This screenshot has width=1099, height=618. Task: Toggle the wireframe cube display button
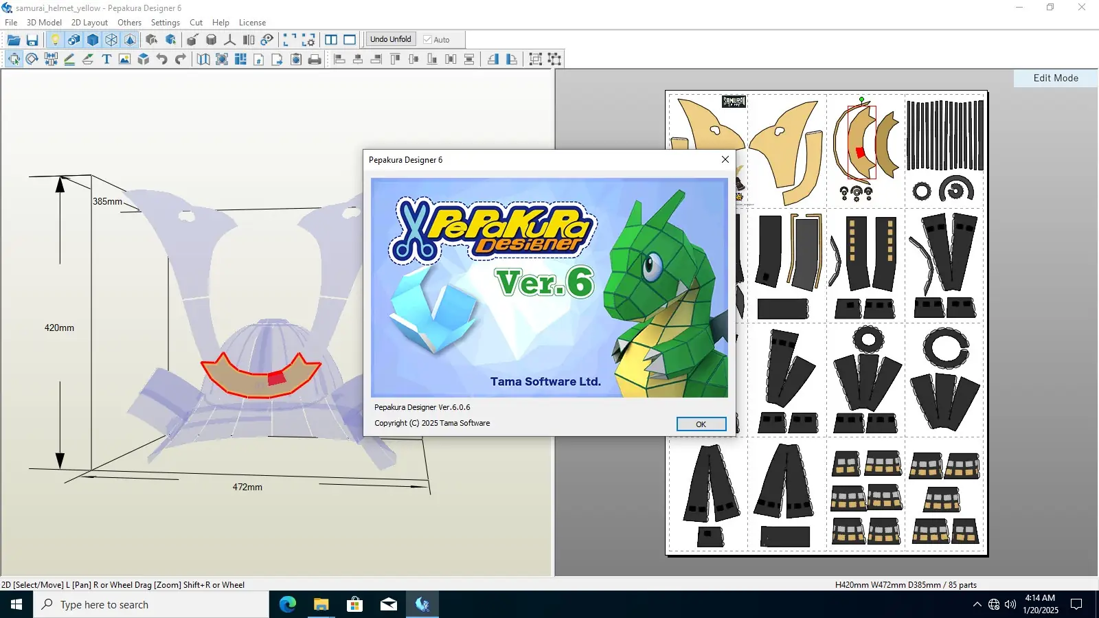click(111, 40)
